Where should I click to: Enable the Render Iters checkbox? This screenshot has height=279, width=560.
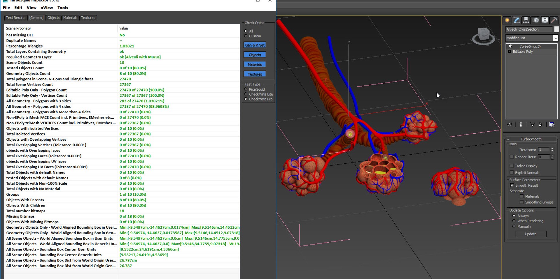[x=512, y=157]
